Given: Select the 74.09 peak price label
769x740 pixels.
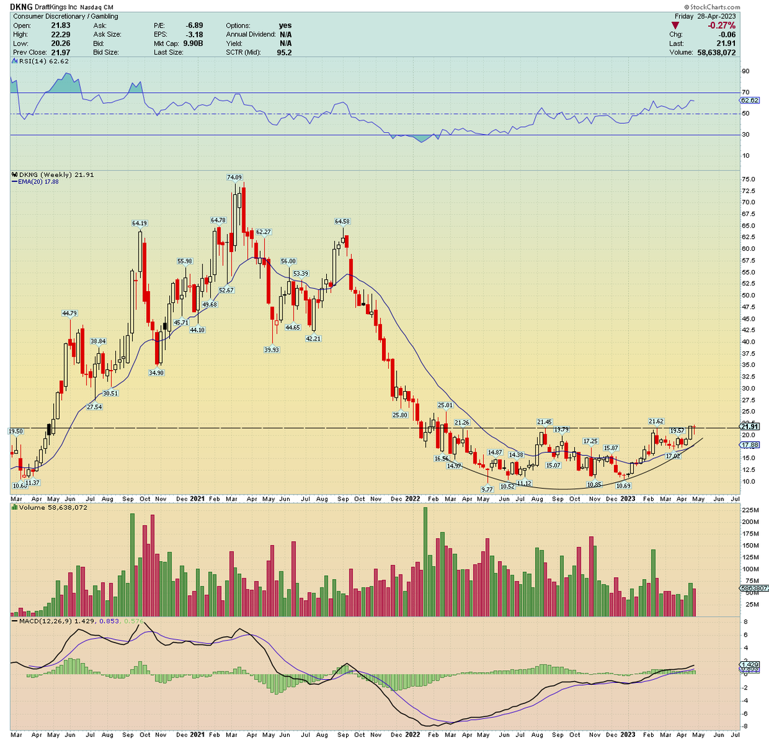Looking at the screenshot, I should click(235, 177).
